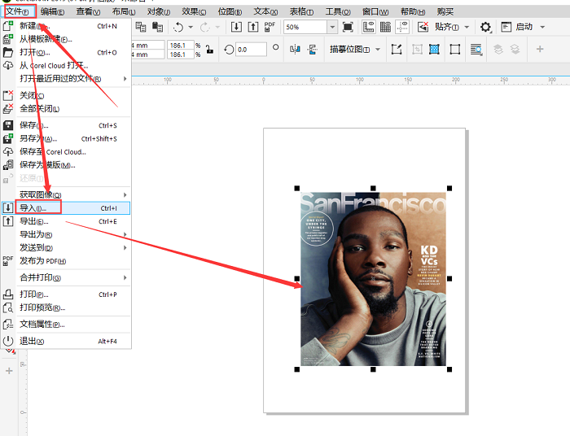Toggle the show grid button in the toolbar
This screenshot has width=570, height=436.
(384, 27)
